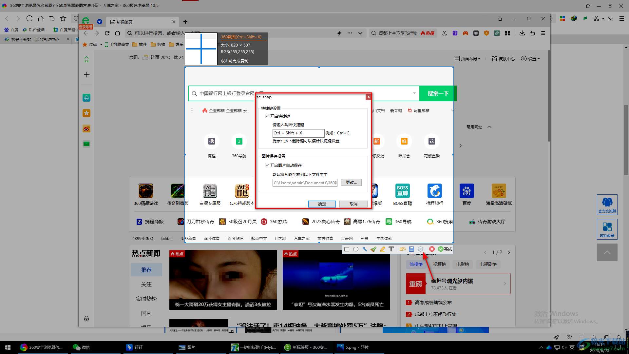
Task: Select 推荐 in hot news categories
Action: click(x=146, y=270)
